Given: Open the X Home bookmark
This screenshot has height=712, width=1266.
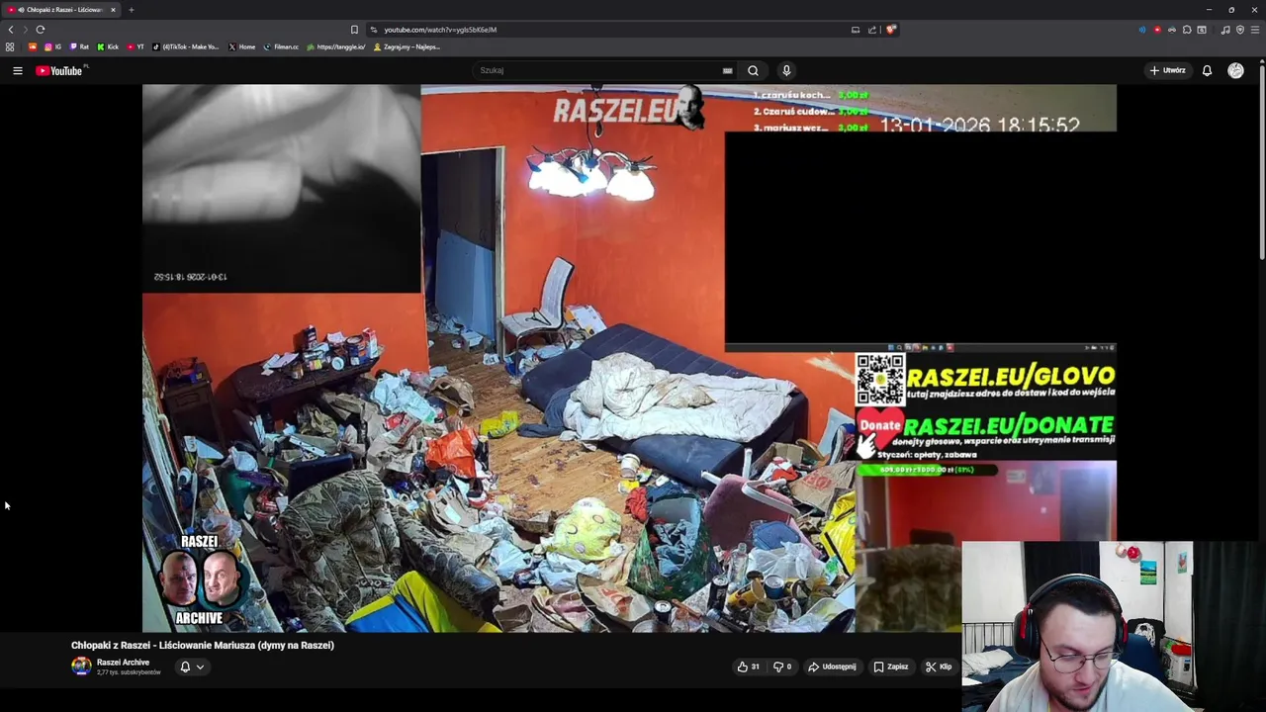Looking at the screenshot, I should tap(242, 46).
